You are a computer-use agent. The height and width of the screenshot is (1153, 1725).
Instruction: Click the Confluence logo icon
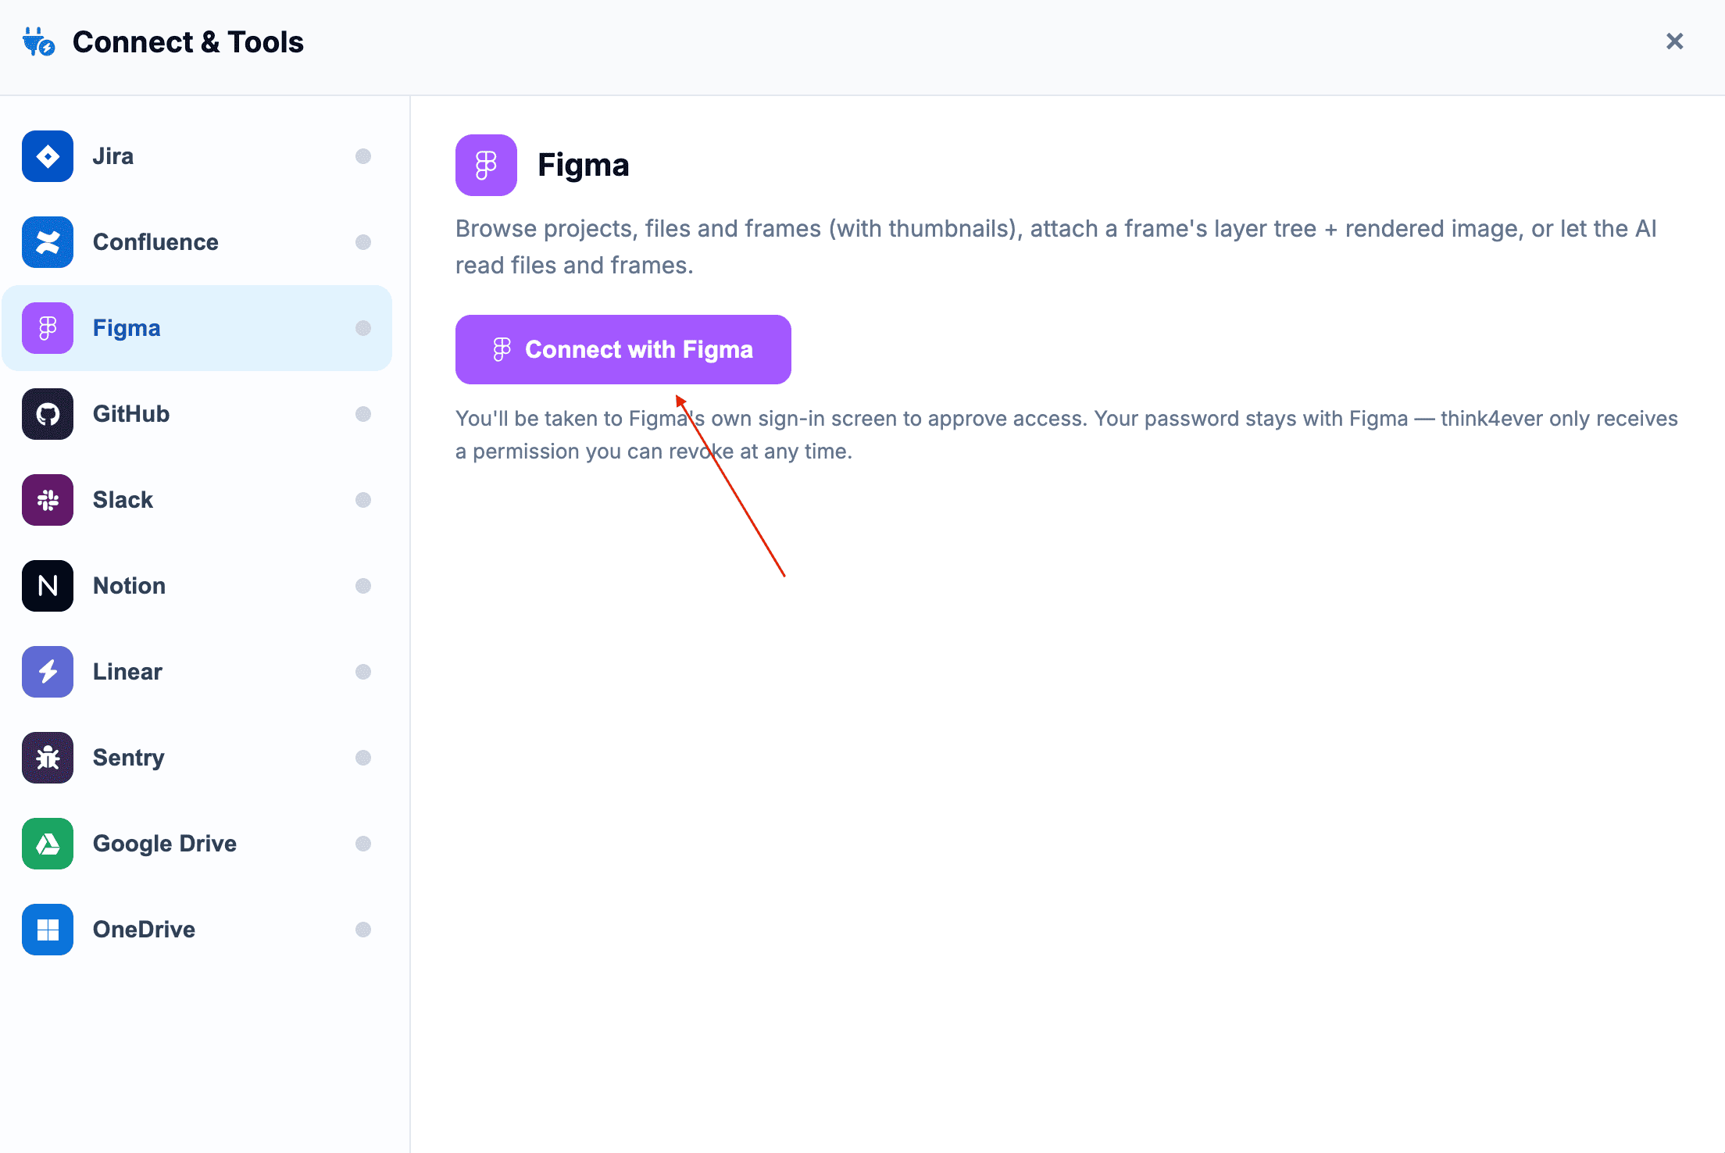pos(48,242)
